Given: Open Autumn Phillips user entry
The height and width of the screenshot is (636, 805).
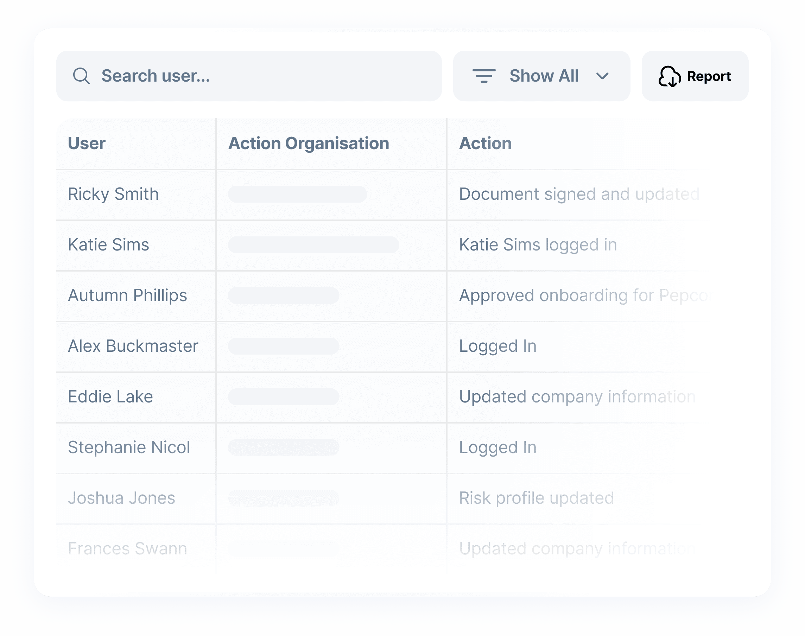Looking at the screenshot, I should click(x=127, y=295).
